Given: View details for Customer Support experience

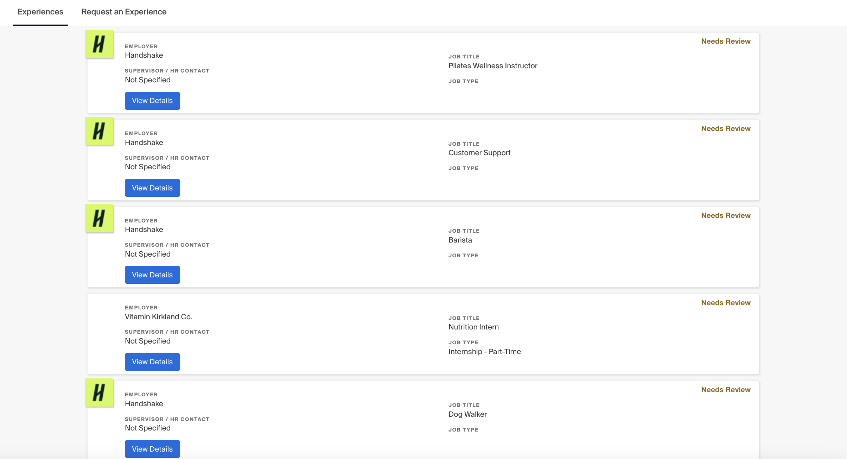Looking at the screenshot, I should pos(152,188).
